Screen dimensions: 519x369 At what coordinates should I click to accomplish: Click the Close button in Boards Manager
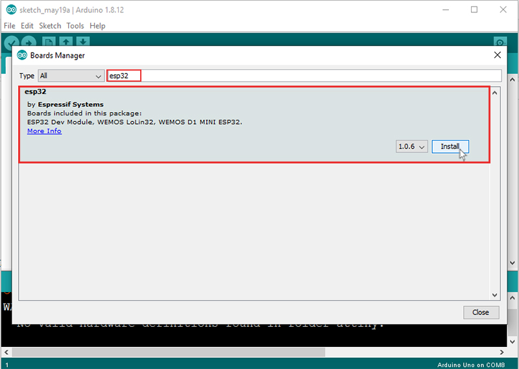click(481, 313)
